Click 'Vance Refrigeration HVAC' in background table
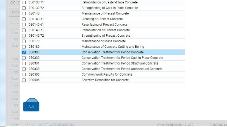The height and width of the screenshot is (127, 227). pos(175,125)
